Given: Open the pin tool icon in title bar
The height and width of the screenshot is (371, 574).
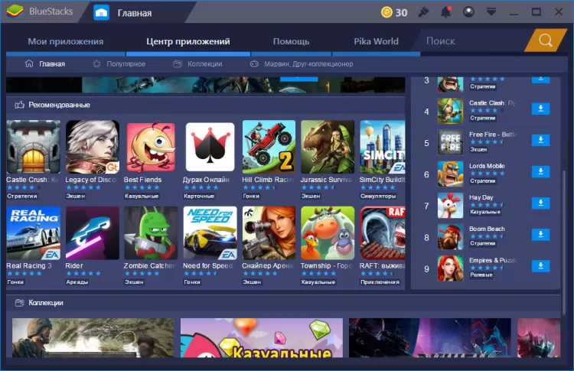Looking at the screenshot, I should click(423, 12).
